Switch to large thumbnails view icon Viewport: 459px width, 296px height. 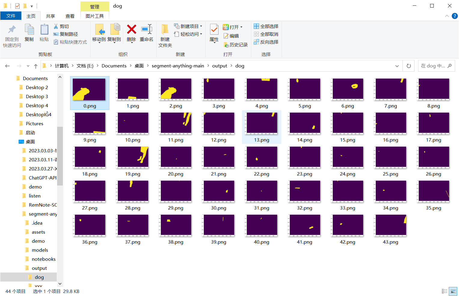pyautogui.click(x=453, y=291)
